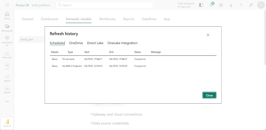The height and width of the screenshot is (130, 266).
Task: Click the Start column header
Action: [87, 52]
